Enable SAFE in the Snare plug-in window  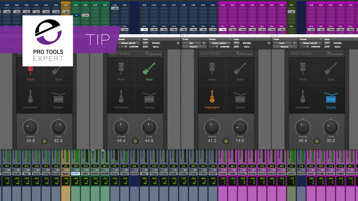click(x=327, y=47)
